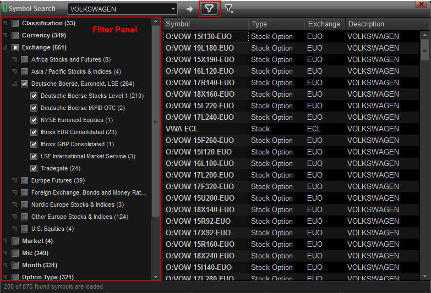Expand the Month tree node

tap(5, 265)
